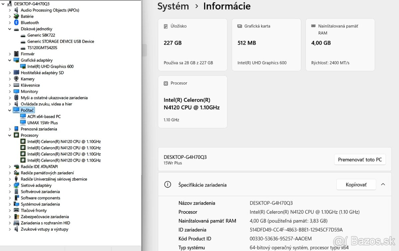Click the Batérie battery icon
Viewport: 399px width, 251px height.
[x=16, y=16]
